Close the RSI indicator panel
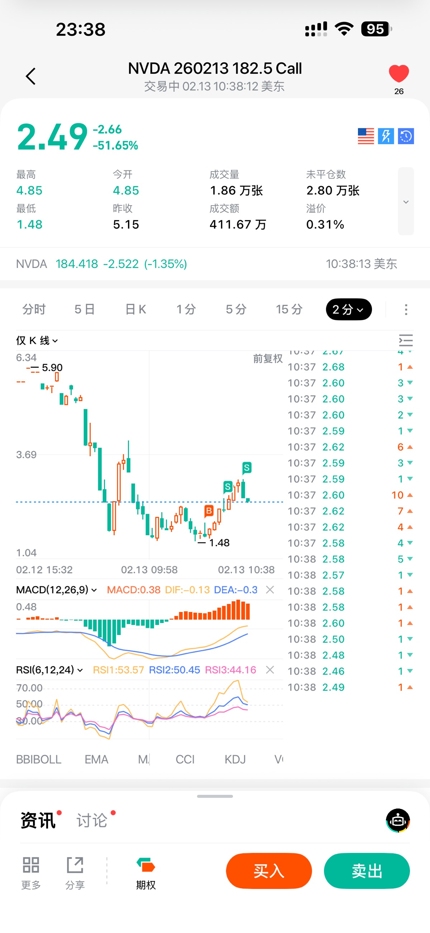This screenshot has width=430, height=933. [270, 670]
